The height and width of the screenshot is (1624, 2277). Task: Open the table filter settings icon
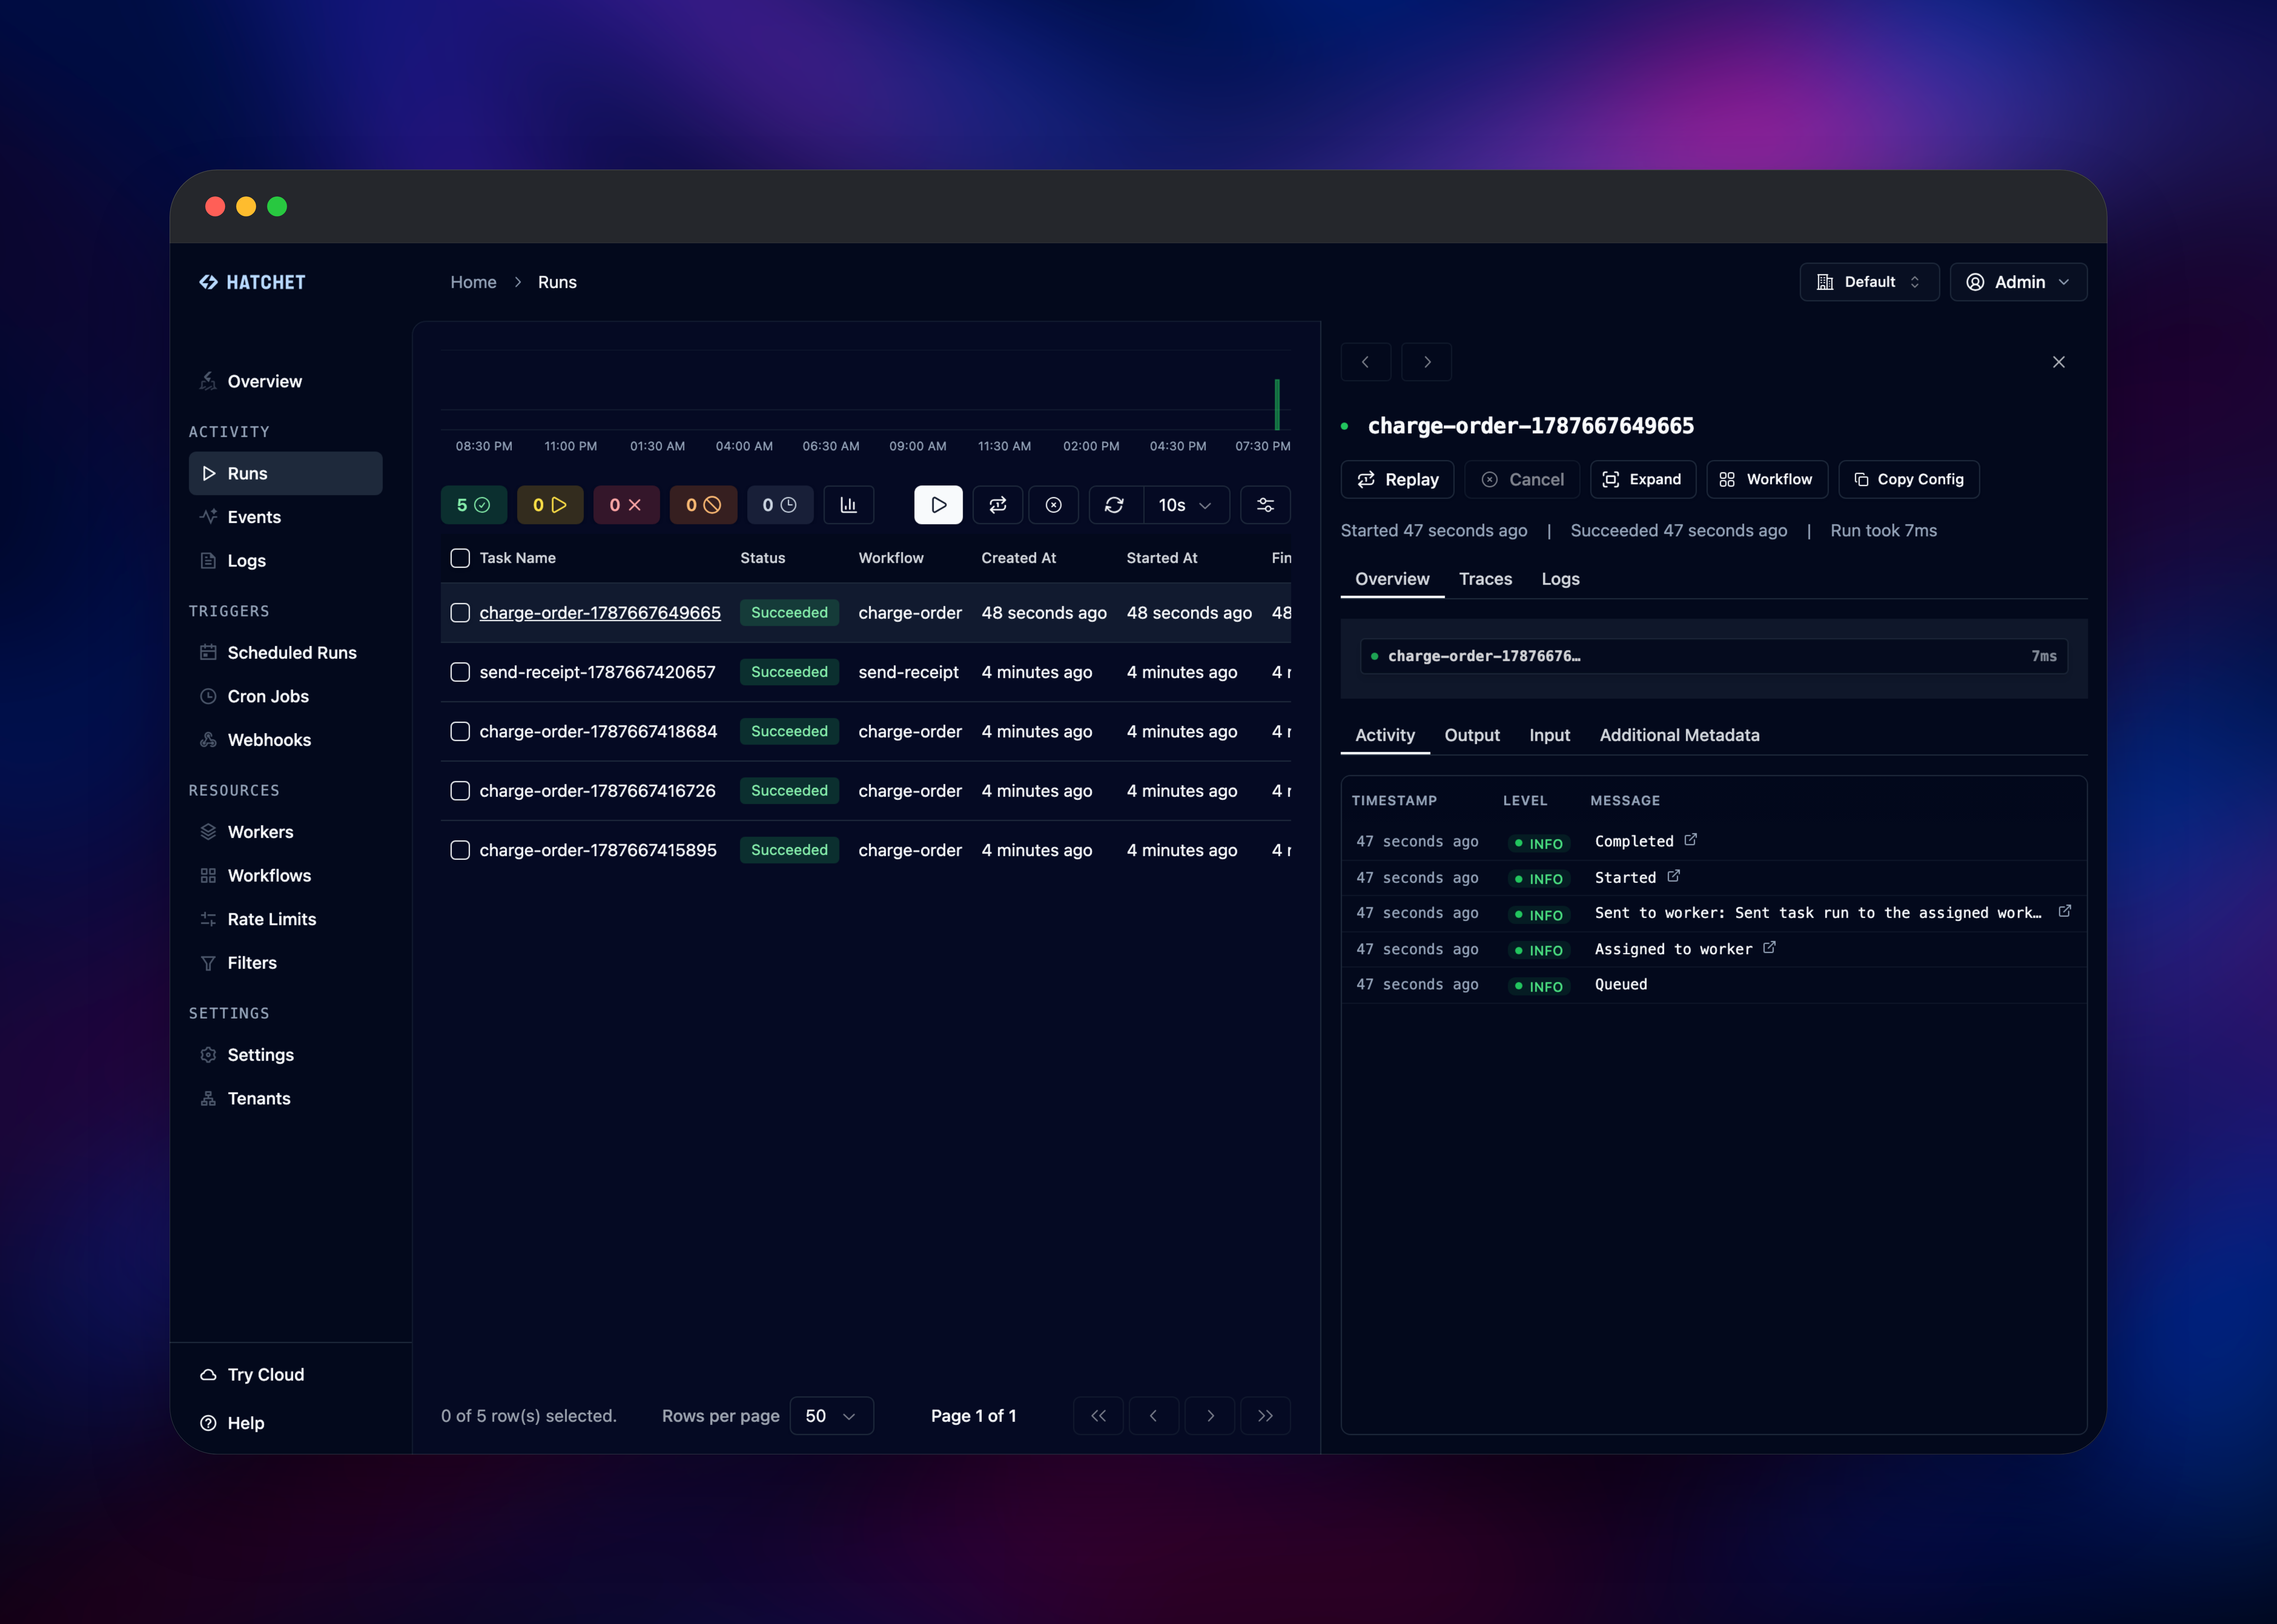1265,505
